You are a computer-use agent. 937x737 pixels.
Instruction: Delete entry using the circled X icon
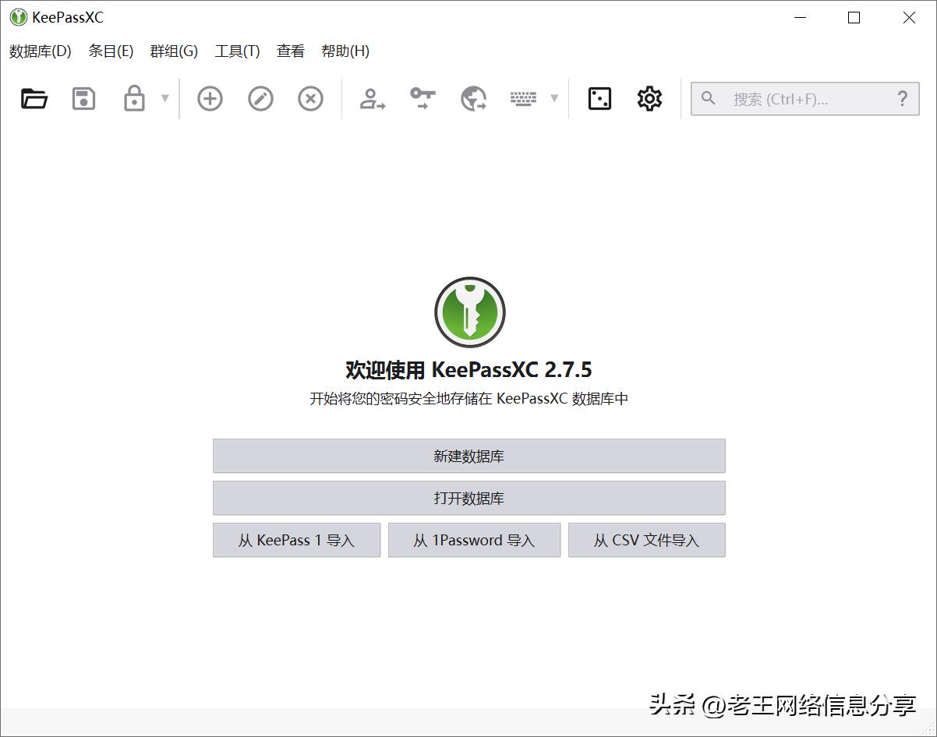pos(310,98)
